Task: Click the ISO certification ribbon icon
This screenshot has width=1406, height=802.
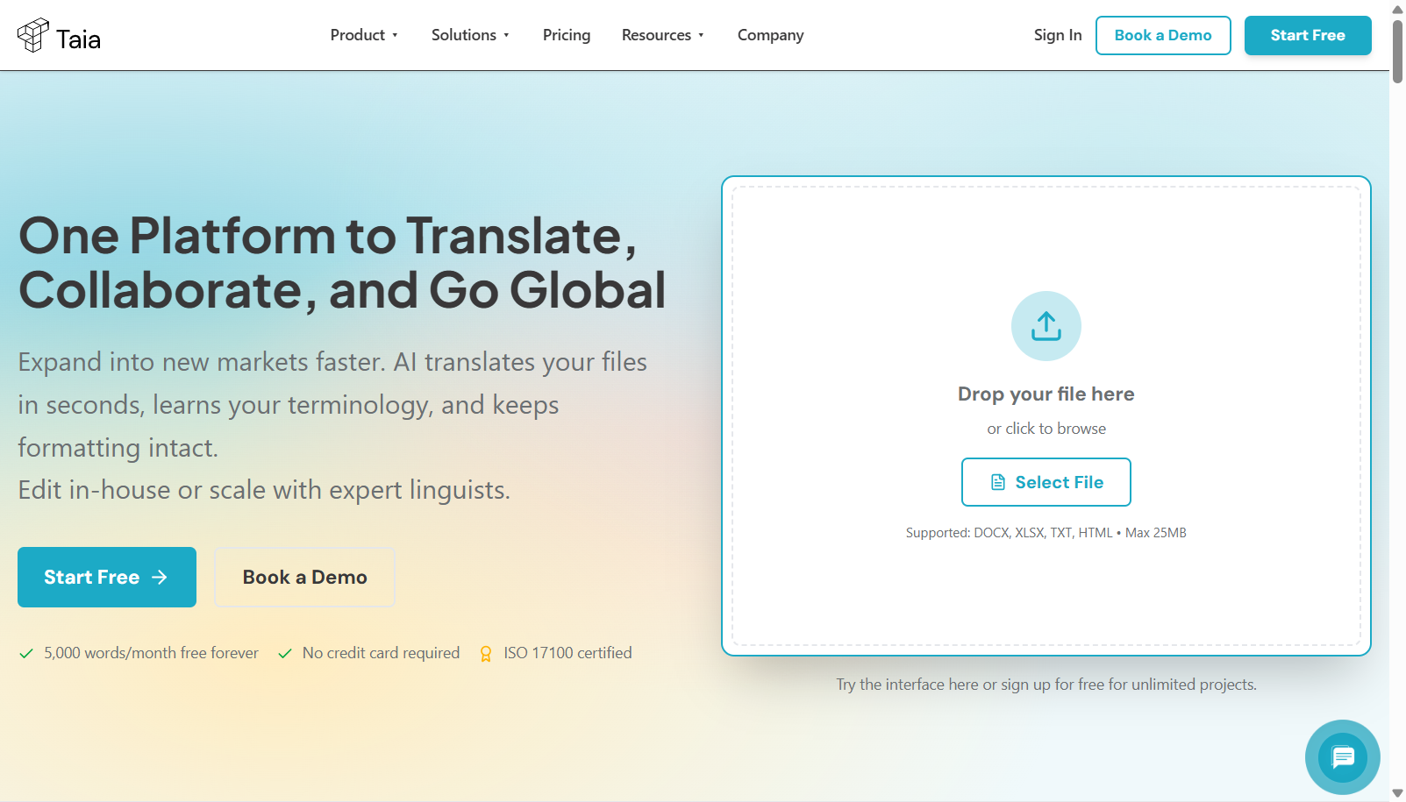Action: click(486, 654)
